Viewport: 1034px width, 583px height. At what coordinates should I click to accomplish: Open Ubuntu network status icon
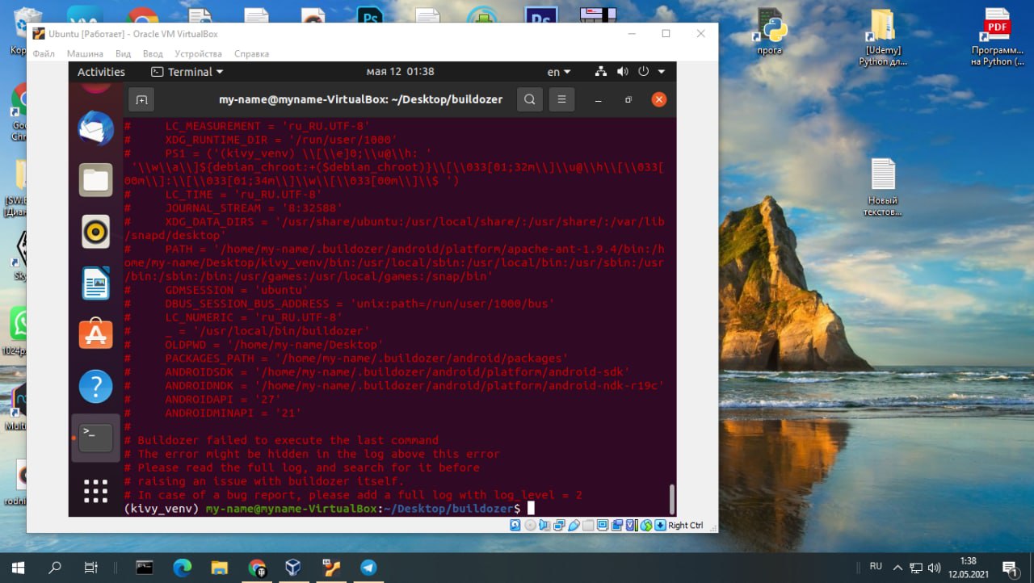tap(600, 71)
